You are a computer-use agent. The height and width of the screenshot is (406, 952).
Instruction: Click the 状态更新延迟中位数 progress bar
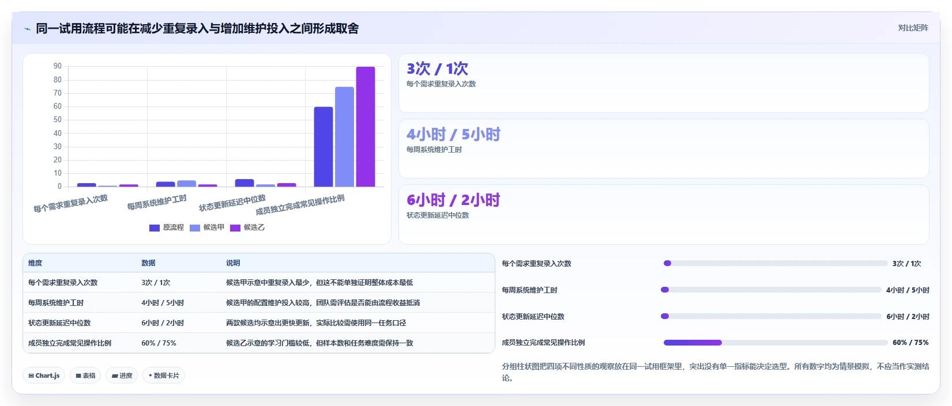tap(771, 316)
